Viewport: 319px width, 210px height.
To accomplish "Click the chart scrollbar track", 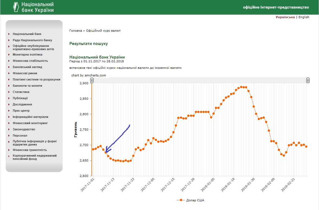I will point(200,80).
